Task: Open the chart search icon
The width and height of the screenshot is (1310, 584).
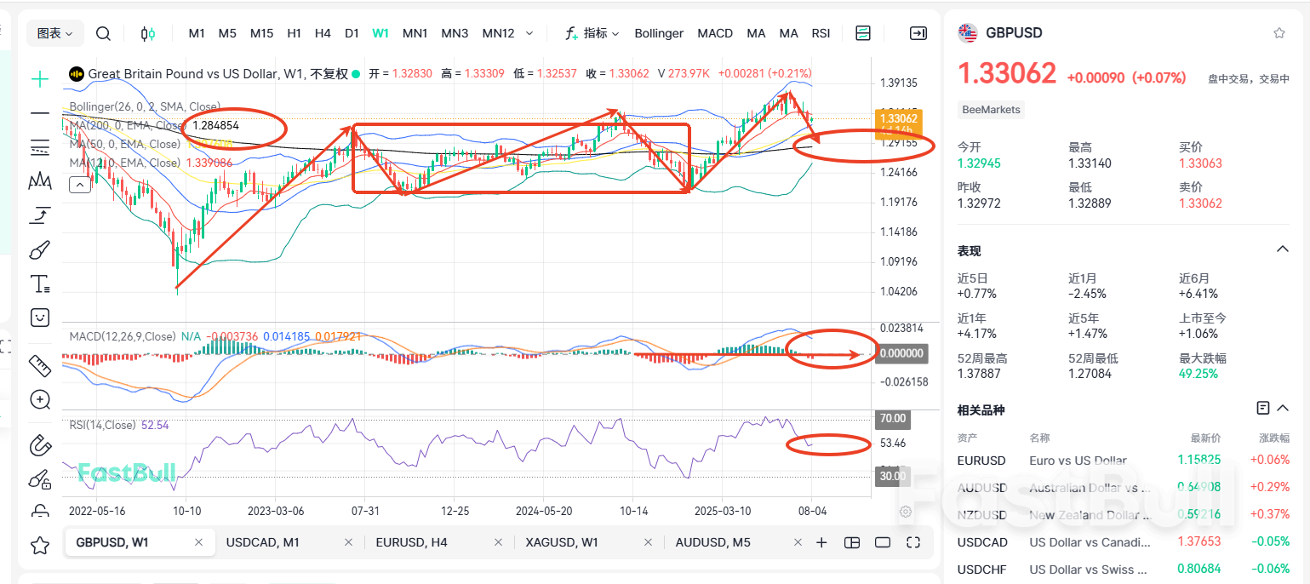Action: coord(103,33)
